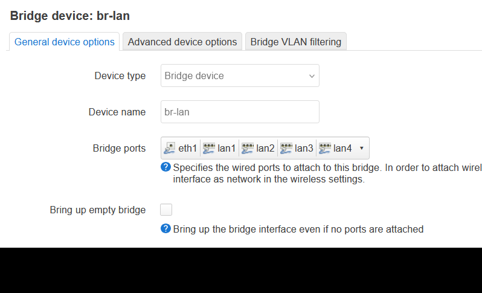The width and height of the screenshot is (482, 293).
Task: Click the lan3 port icon
Action: 286,148
